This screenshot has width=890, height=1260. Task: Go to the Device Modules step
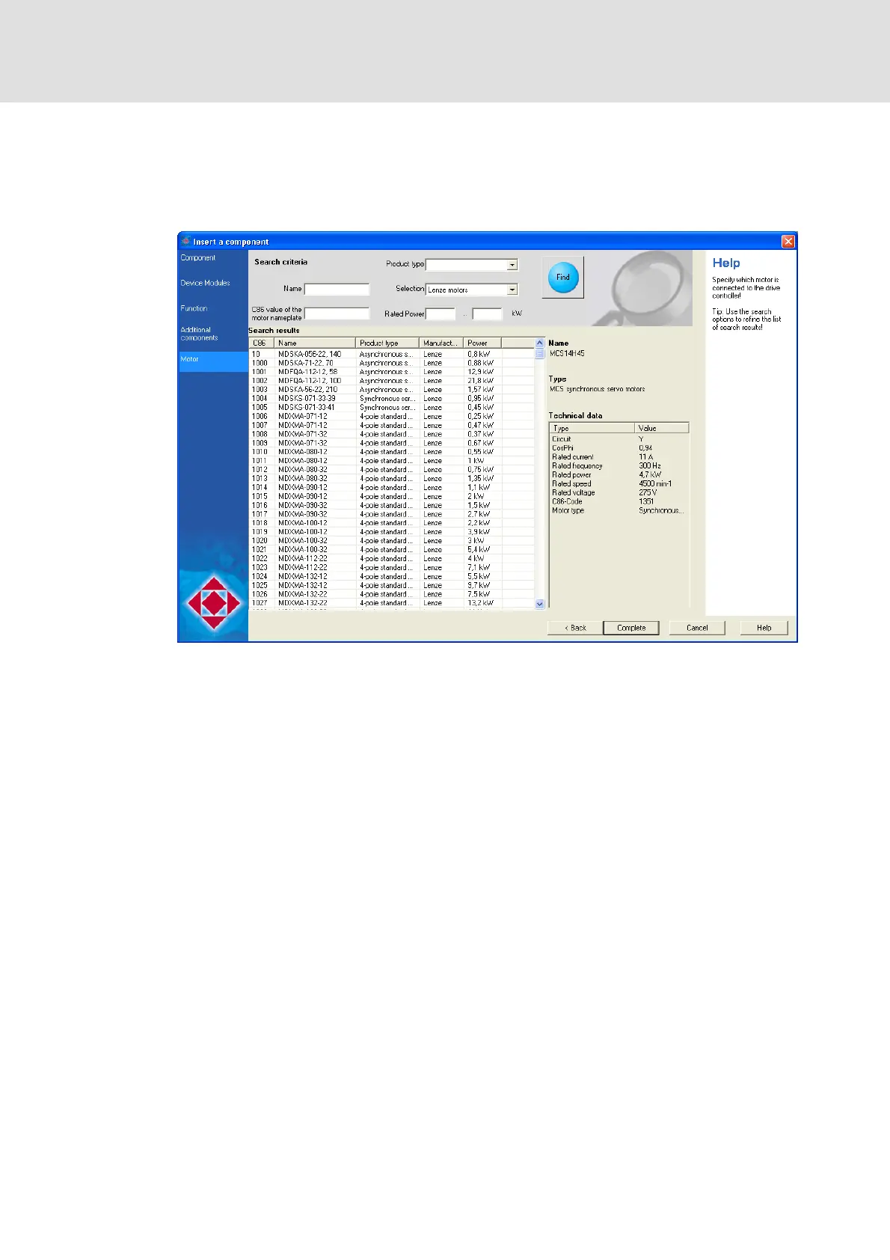(205, 283)
